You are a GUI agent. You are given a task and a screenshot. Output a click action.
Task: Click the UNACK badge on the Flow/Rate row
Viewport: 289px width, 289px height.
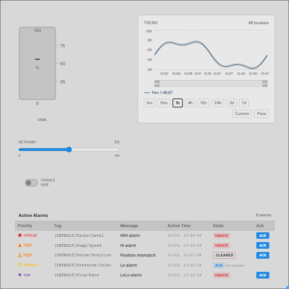(x=221, y=275)
